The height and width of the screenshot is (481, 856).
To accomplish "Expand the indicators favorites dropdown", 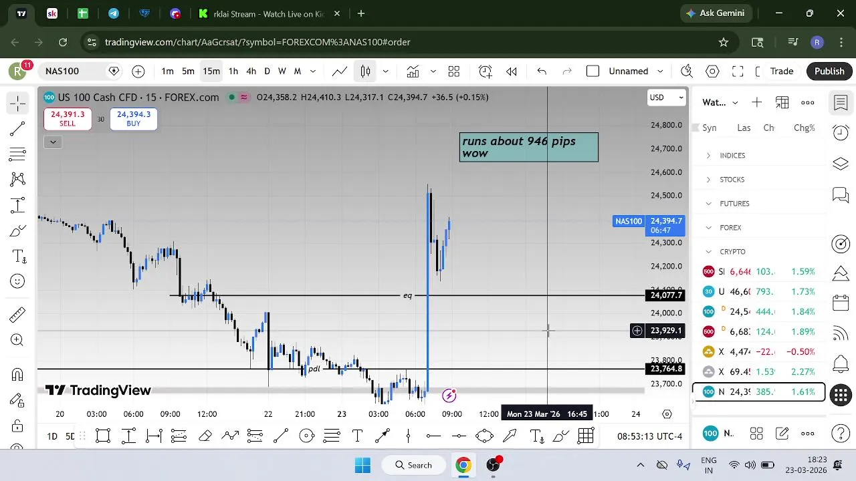I will tap(433, 71).
